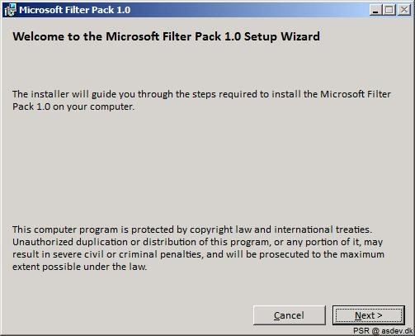415x336 pixels.
Task: Click the 'PSR @ asdev.dk' watermark text
Action: pyautogui.click(x=383, y=330)
